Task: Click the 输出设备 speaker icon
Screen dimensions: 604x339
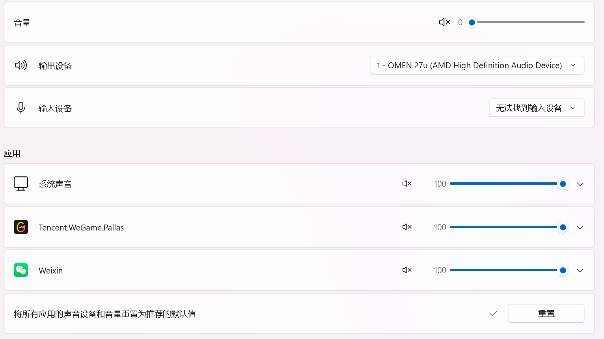Action: (x=21, y=65)
